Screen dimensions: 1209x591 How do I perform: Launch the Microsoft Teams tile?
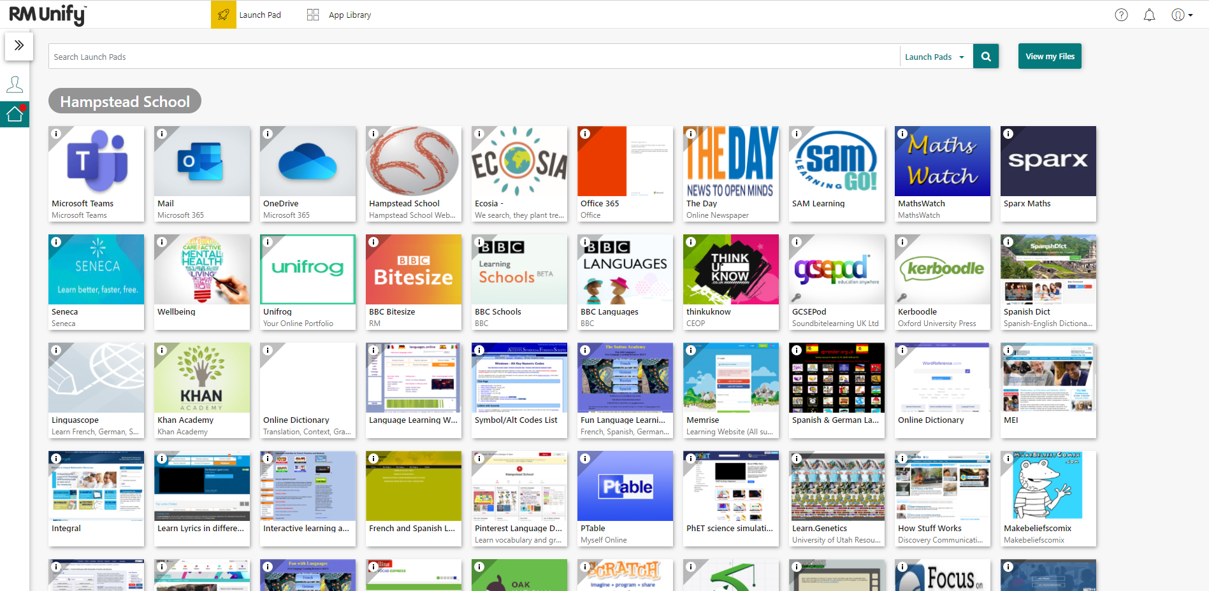(96, 173)
